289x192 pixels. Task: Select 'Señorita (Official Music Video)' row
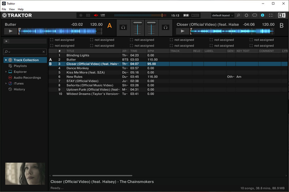(168, 85)
